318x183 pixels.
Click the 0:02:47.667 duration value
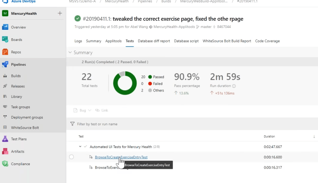pos(273,147)
